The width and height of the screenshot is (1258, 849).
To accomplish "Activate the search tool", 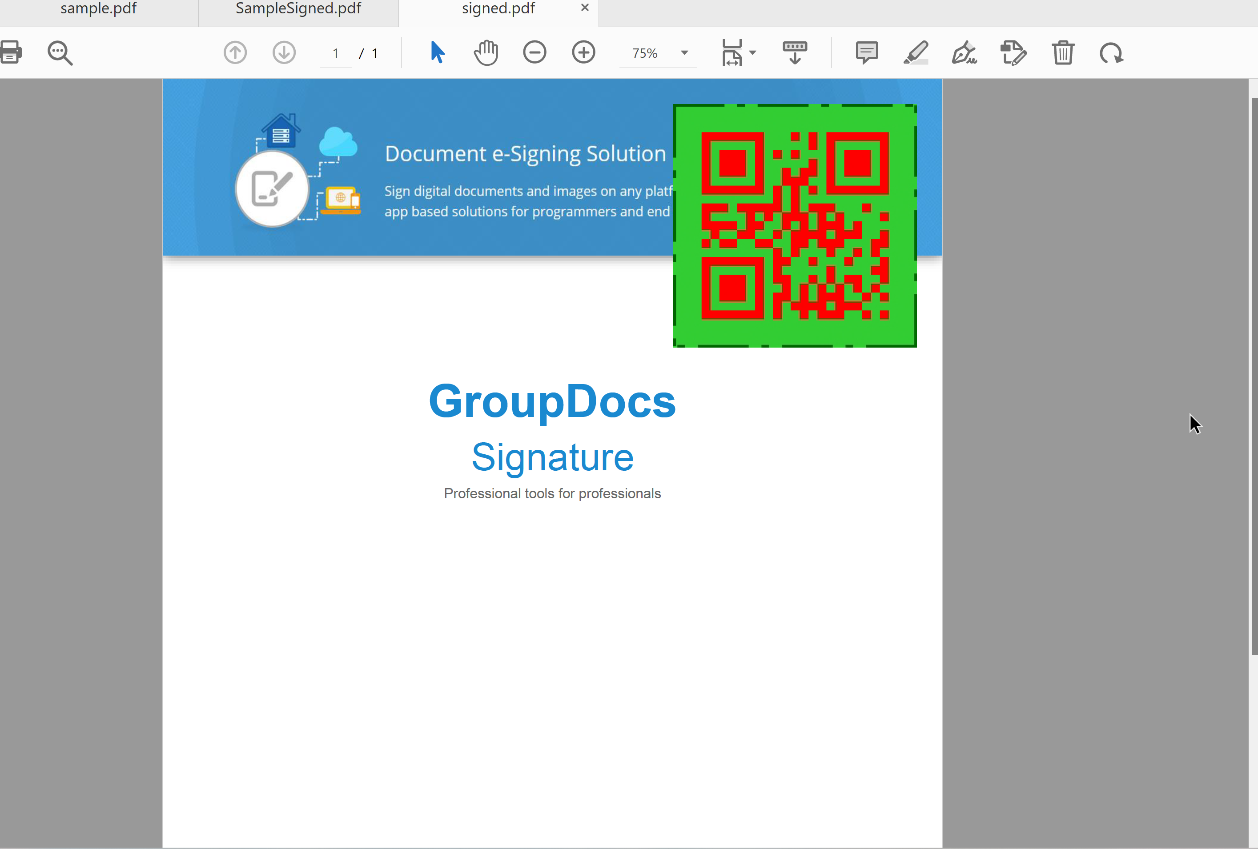I will [x=60, y=52].
